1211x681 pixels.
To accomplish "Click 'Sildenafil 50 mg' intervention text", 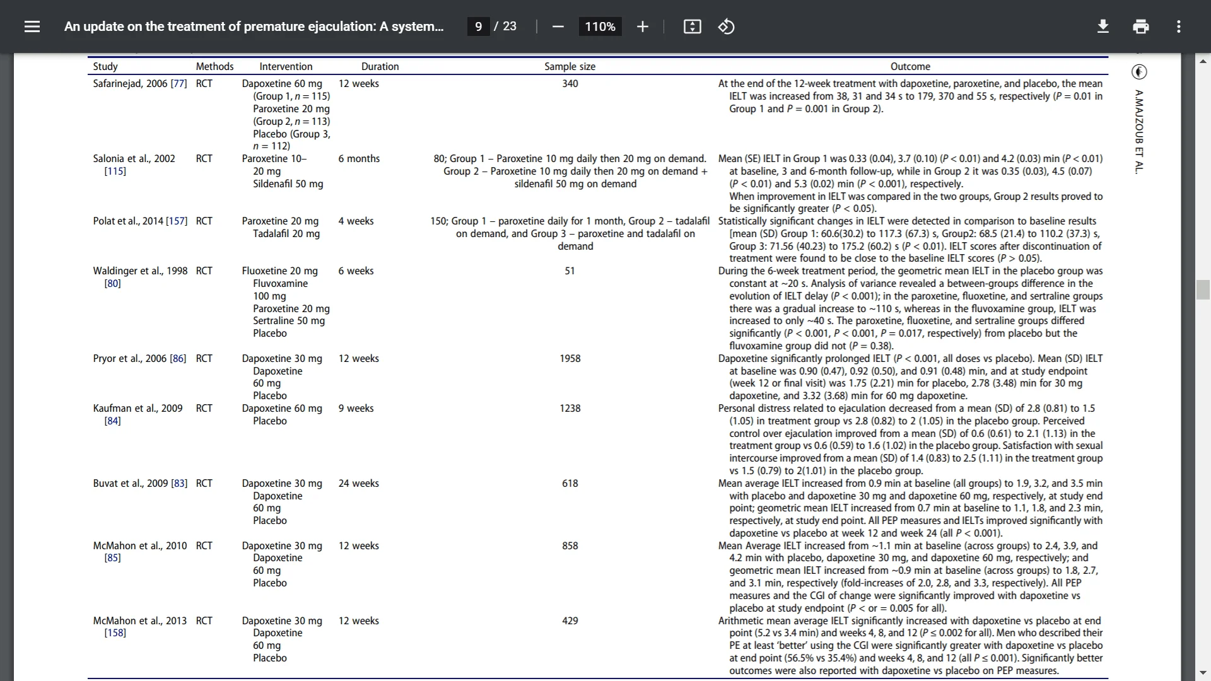I will tap(288, 184).
